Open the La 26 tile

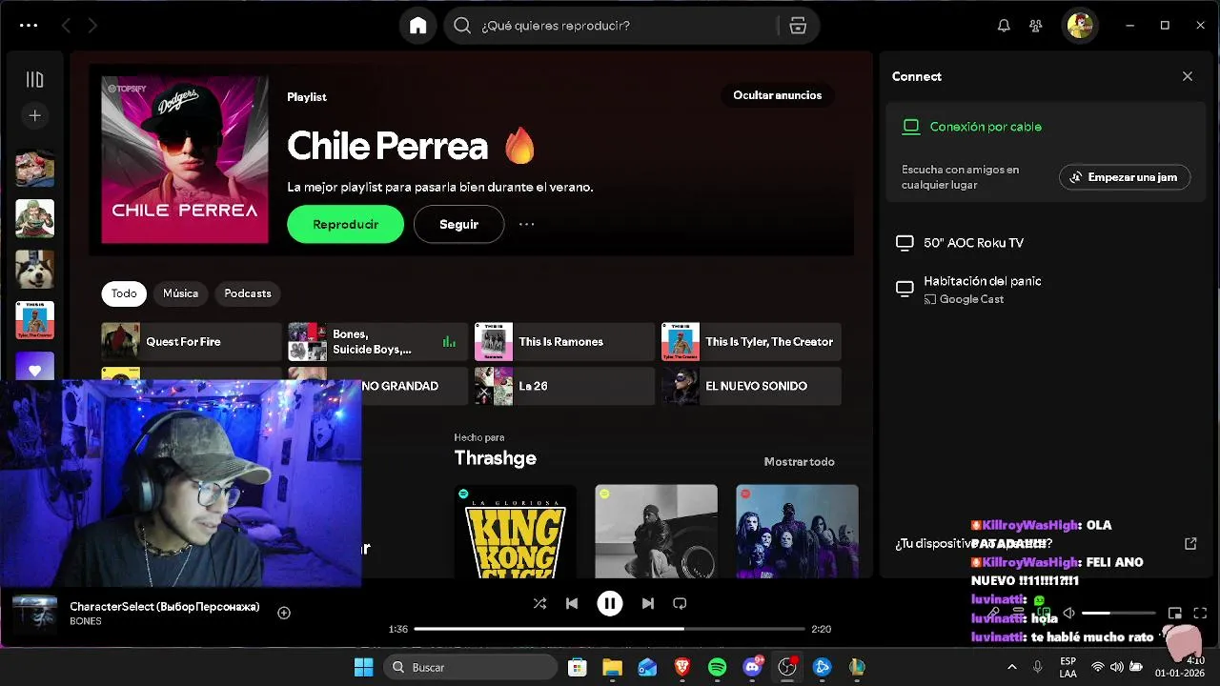564,386
